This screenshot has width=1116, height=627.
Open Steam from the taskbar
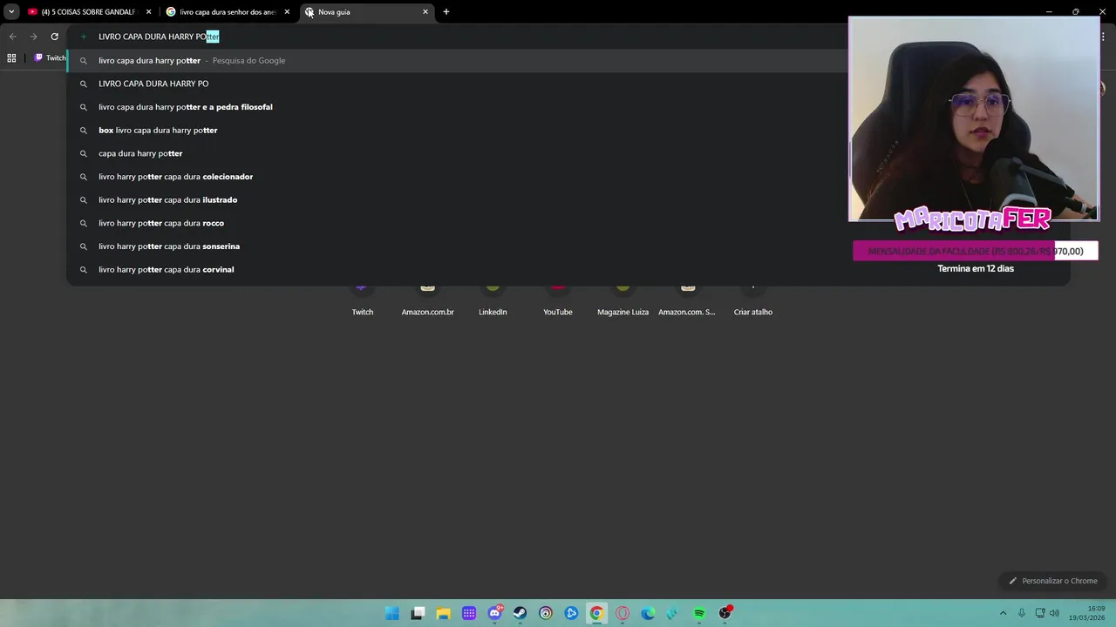[x=520, y=613]
